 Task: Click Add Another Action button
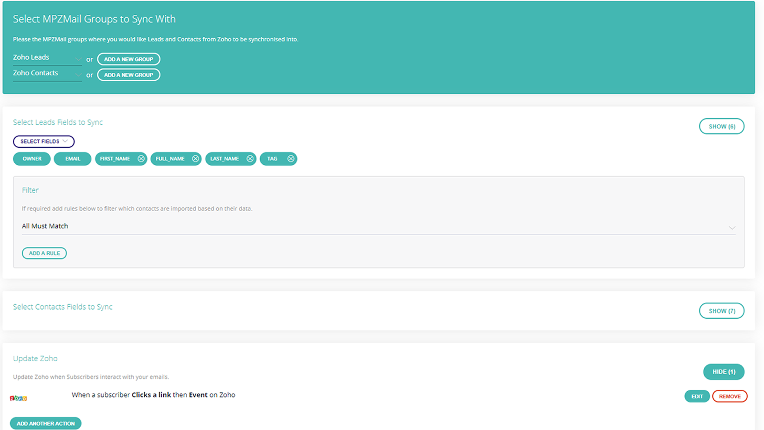(x=46, y=423)
